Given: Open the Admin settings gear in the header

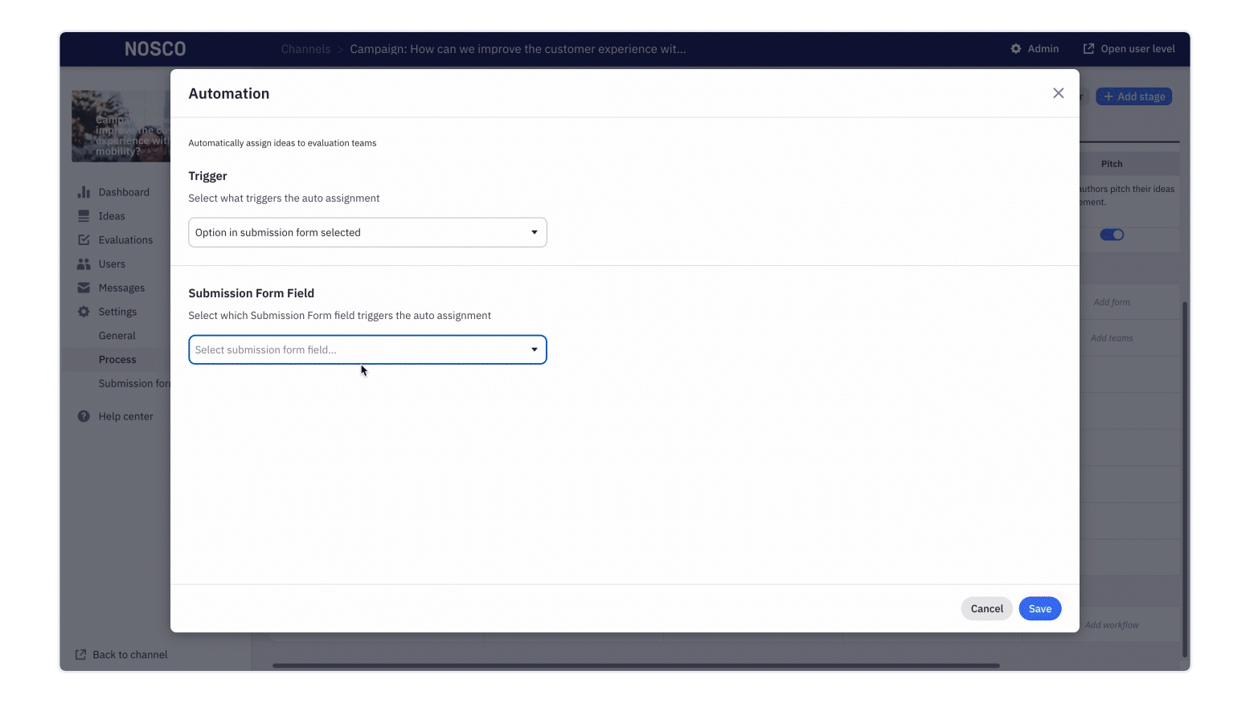Looking at the screenshot, I should click(1015, 48).
